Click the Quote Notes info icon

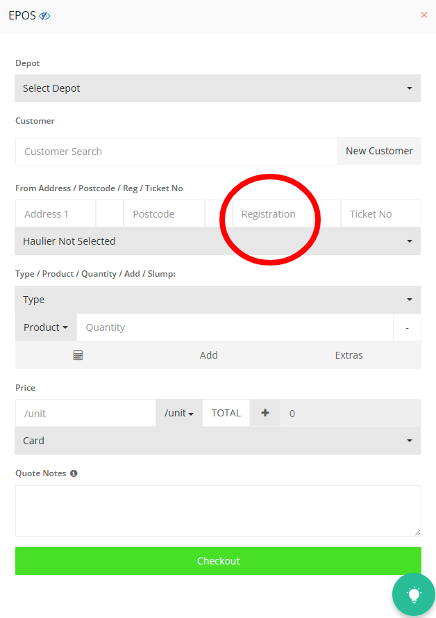(x=74, y=473)
